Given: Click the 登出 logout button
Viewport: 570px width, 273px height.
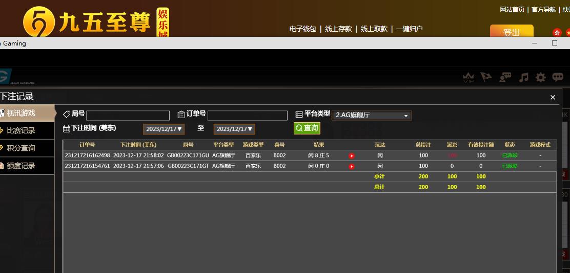Looking at the screenshot, I should coord(512,32).
